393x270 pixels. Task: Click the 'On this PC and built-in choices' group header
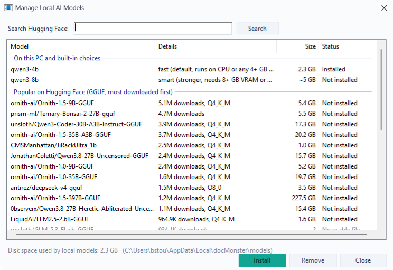pyautogui.click(x=57, y=58)
